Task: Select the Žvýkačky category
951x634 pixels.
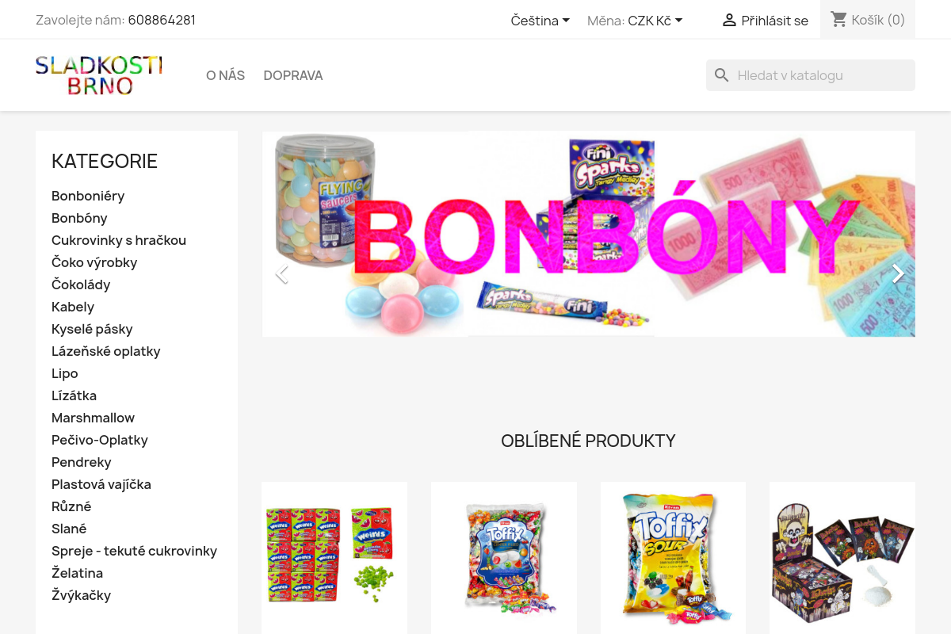Action: (82, 595)
